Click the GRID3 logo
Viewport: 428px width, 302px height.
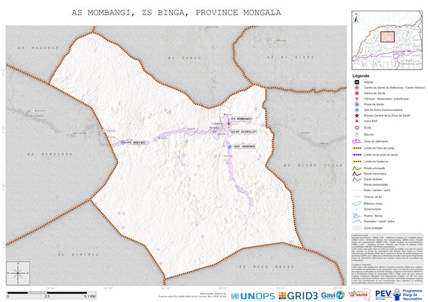click(x=298, y=296)
